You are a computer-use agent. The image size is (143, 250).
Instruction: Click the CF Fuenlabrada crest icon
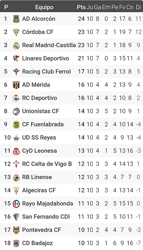(x=16, y=124)
